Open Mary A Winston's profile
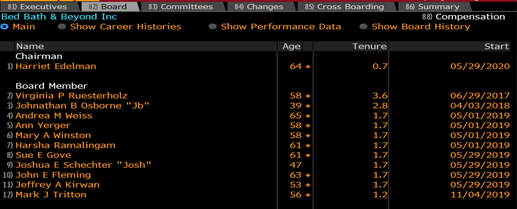The image size is (517, 209). (x=53, y=135)
